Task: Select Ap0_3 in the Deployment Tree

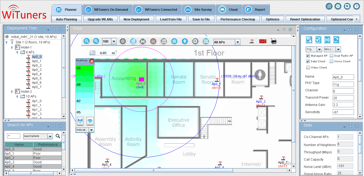Action: [36, 70]
